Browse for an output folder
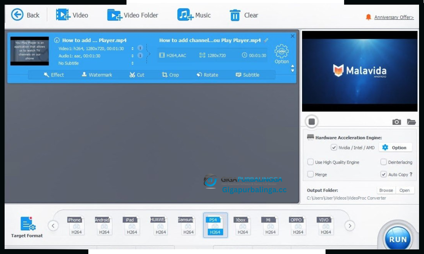 pyautogui.click(x=386, y=190)
